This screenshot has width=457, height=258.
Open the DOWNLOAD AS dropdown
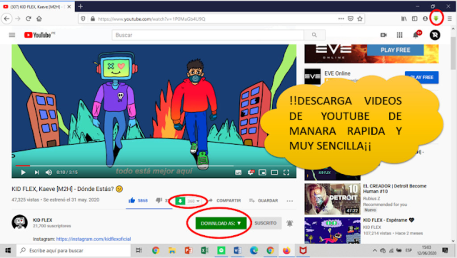point(220,223)
